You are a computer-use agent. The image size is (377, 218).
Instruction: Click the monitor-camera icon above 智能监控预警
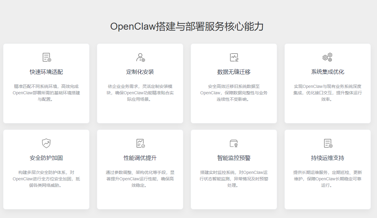click(234, 143)
